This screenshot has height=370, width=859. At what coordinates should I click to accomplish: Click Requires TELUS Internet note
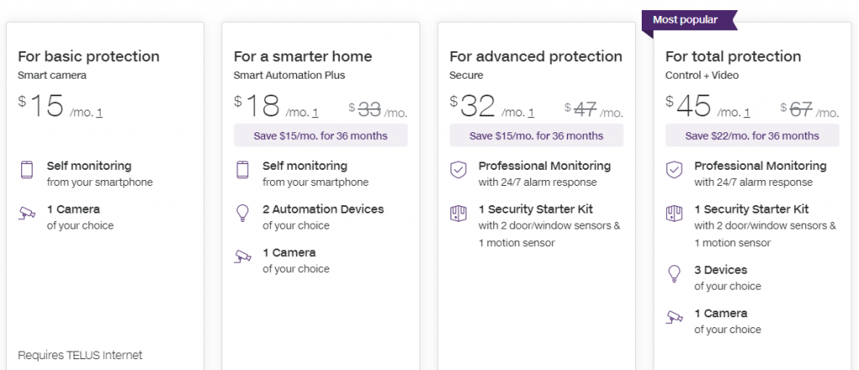tap(80, 355)
